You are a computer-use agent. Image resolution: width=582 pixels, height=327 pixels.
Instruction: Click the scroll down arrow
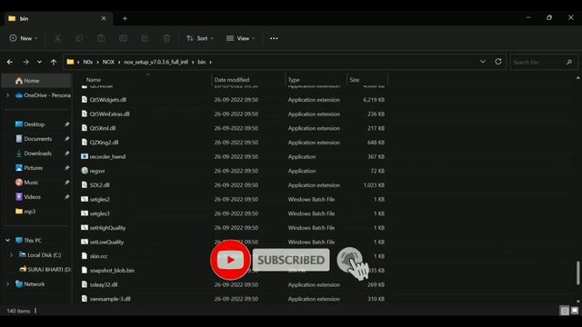click(577, 301)
